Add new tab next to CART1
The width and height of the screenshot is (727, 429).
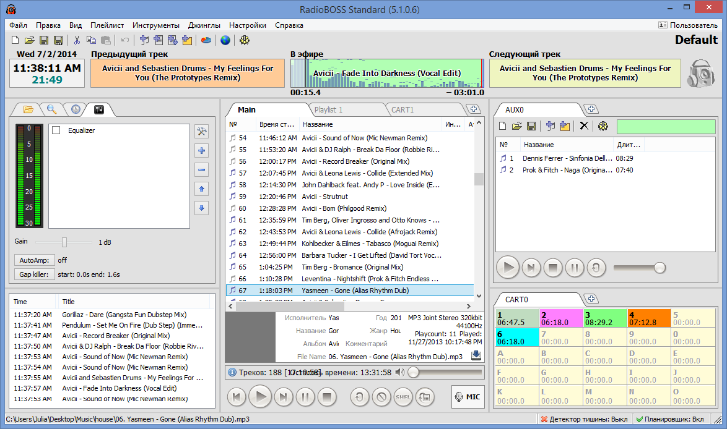tap(474, 109)
